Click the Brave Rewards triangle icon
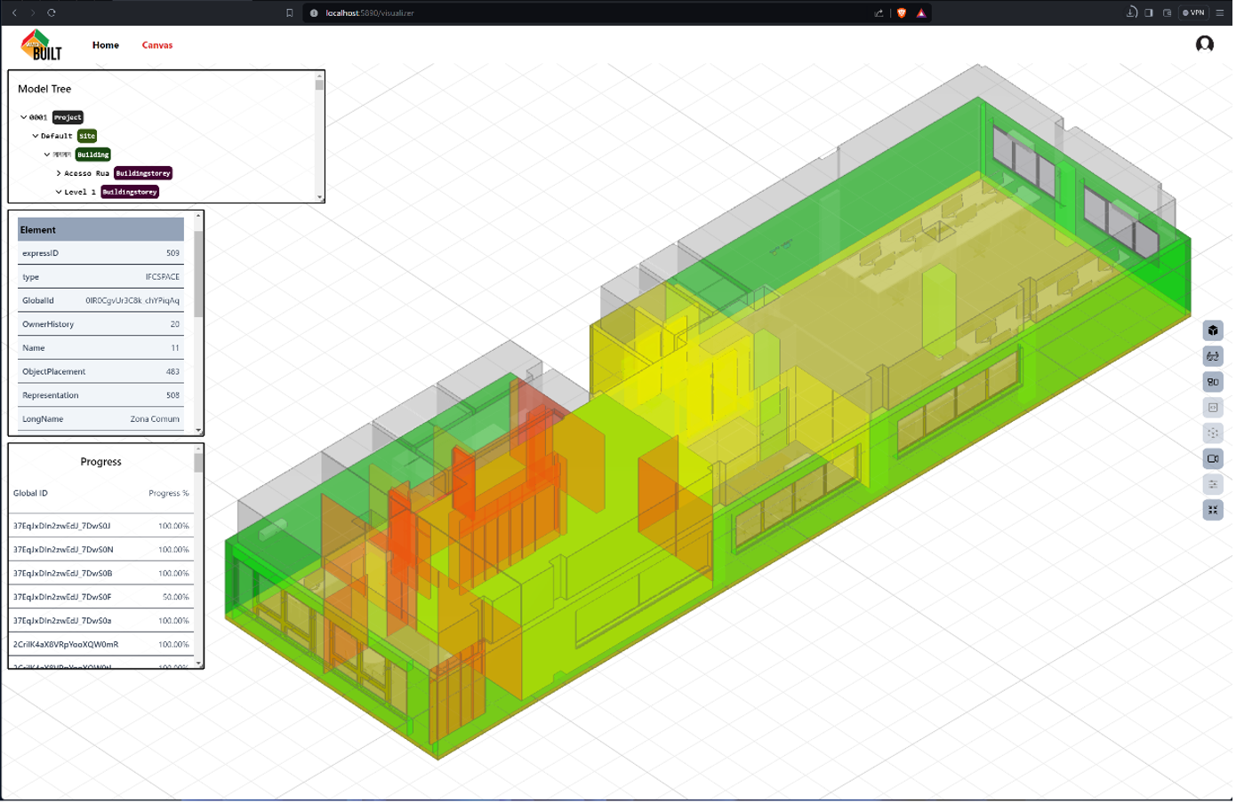The image size is (1236, 803). [x=923, y=13]
